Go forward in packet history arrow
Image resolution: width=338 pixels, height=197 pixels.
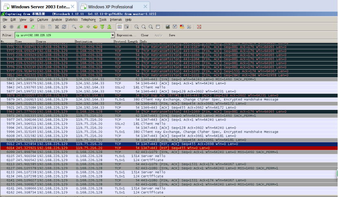[x=88, y=27]
